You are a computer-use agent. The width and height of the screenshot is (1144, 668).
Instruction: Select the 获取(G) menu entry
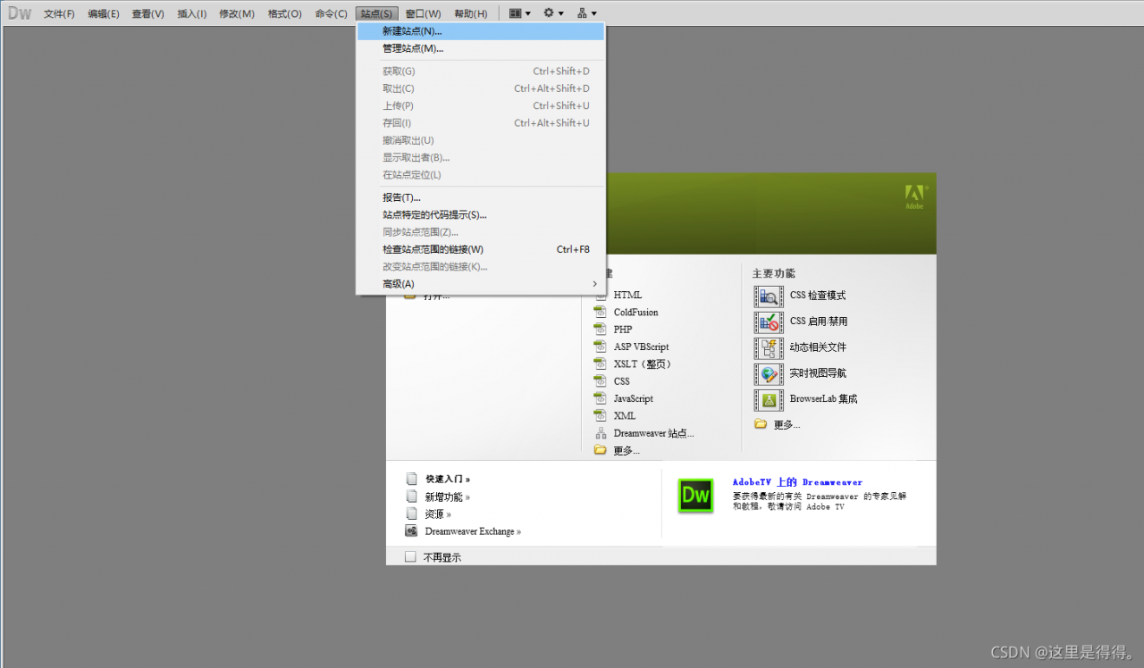(481, 71)
